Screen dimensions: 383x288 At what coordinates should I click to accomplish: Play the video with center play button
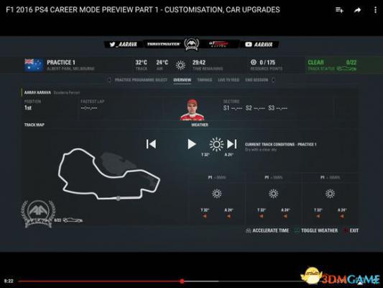[x=192, y=144]
